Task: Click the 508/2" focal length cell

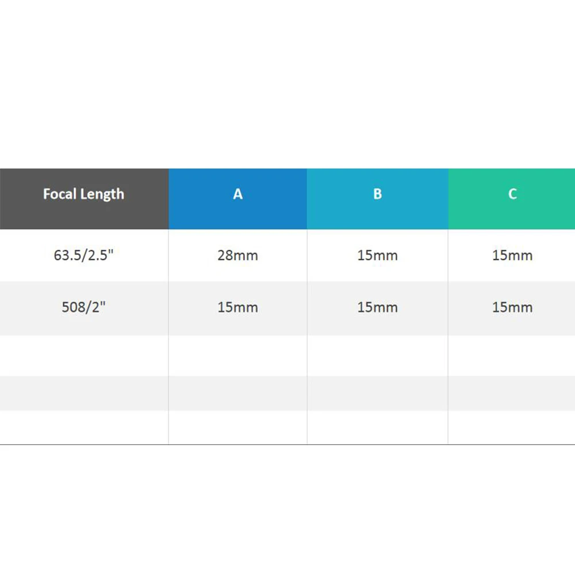Action: pos(84,308)
